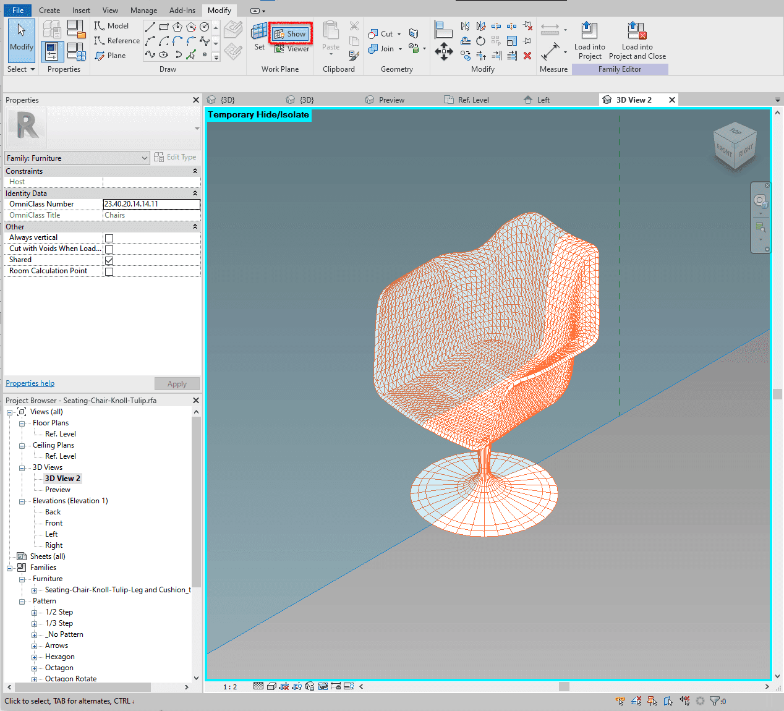Click the Edit Type button
The height and width of the screenshot is (711, 784).
(176, 157)
